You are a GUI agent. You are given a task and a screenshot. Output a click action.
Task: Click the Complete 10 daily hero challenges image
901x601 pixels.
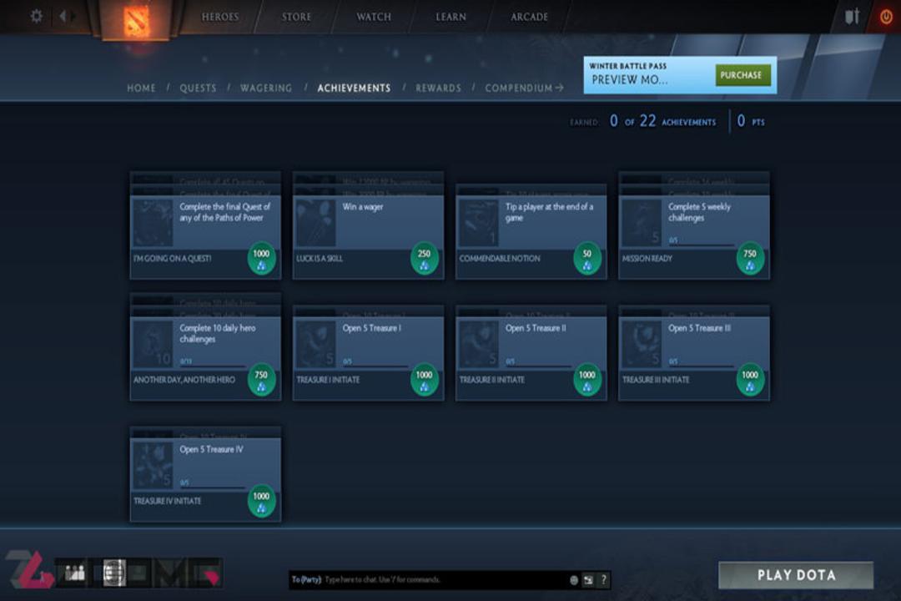tap(153, 344)
